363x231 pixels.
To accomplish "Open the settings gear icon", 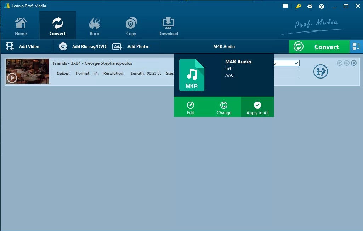I will tap(310, 6).
